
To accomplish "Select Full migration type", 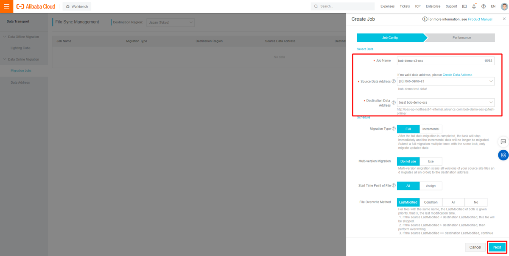I will click(408, 129).
